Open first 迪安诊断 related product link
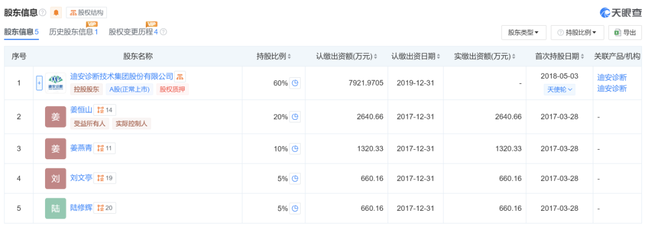 (612, 77)
